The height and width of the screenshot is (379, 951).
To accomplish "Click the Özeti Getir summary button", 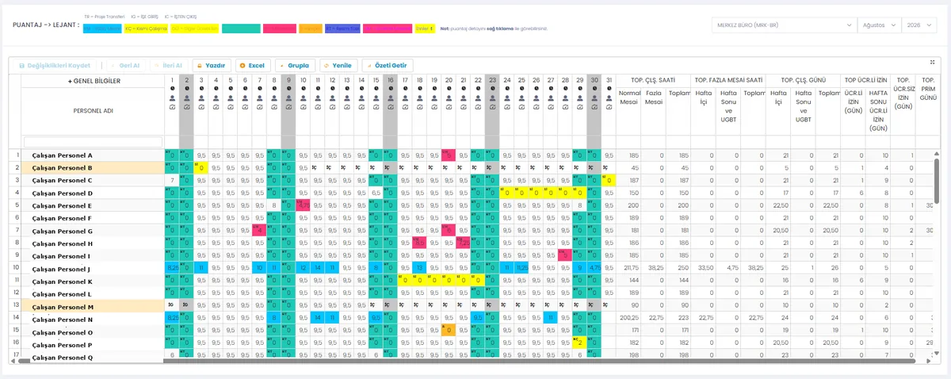I will [388, 65].
